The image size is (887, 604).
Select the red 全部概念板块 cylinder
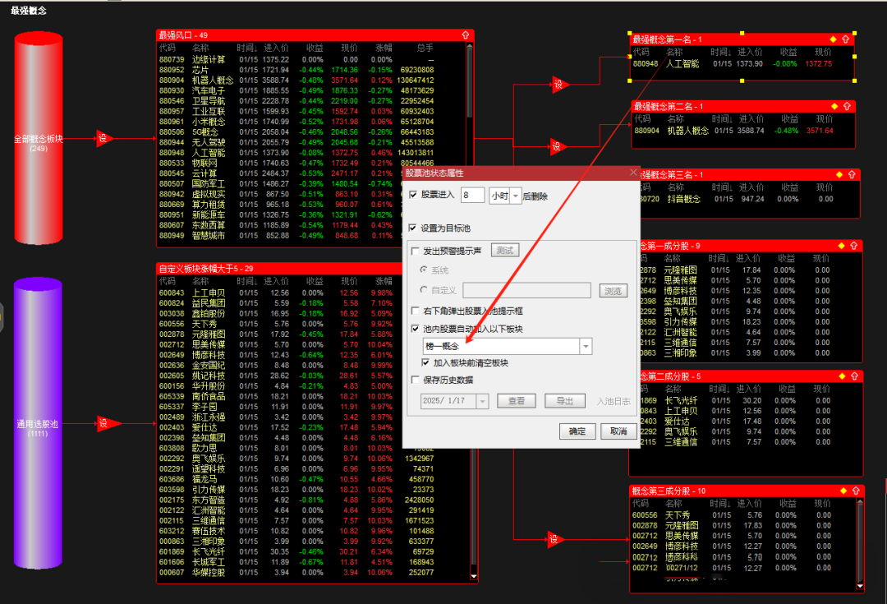pyautogui.click(x=39, y=140)
